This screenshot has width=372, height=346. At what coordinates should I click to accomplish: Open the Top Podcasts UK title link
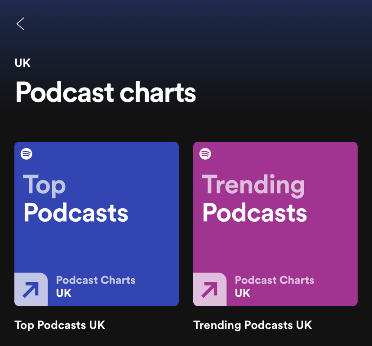tap(60, 325)
